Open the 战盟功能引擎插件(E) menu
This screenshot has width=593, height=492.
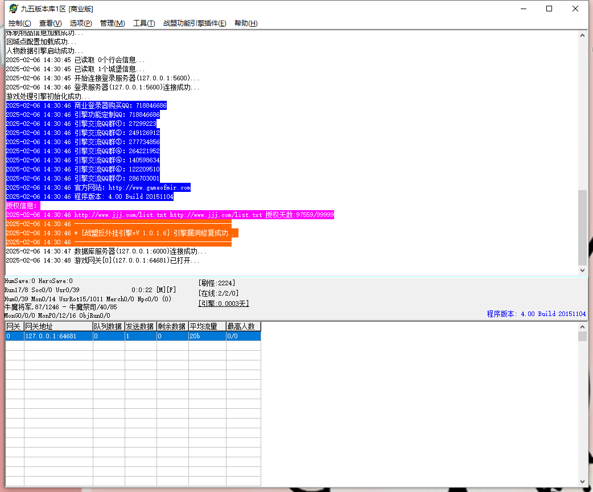[x=195, y=23]
